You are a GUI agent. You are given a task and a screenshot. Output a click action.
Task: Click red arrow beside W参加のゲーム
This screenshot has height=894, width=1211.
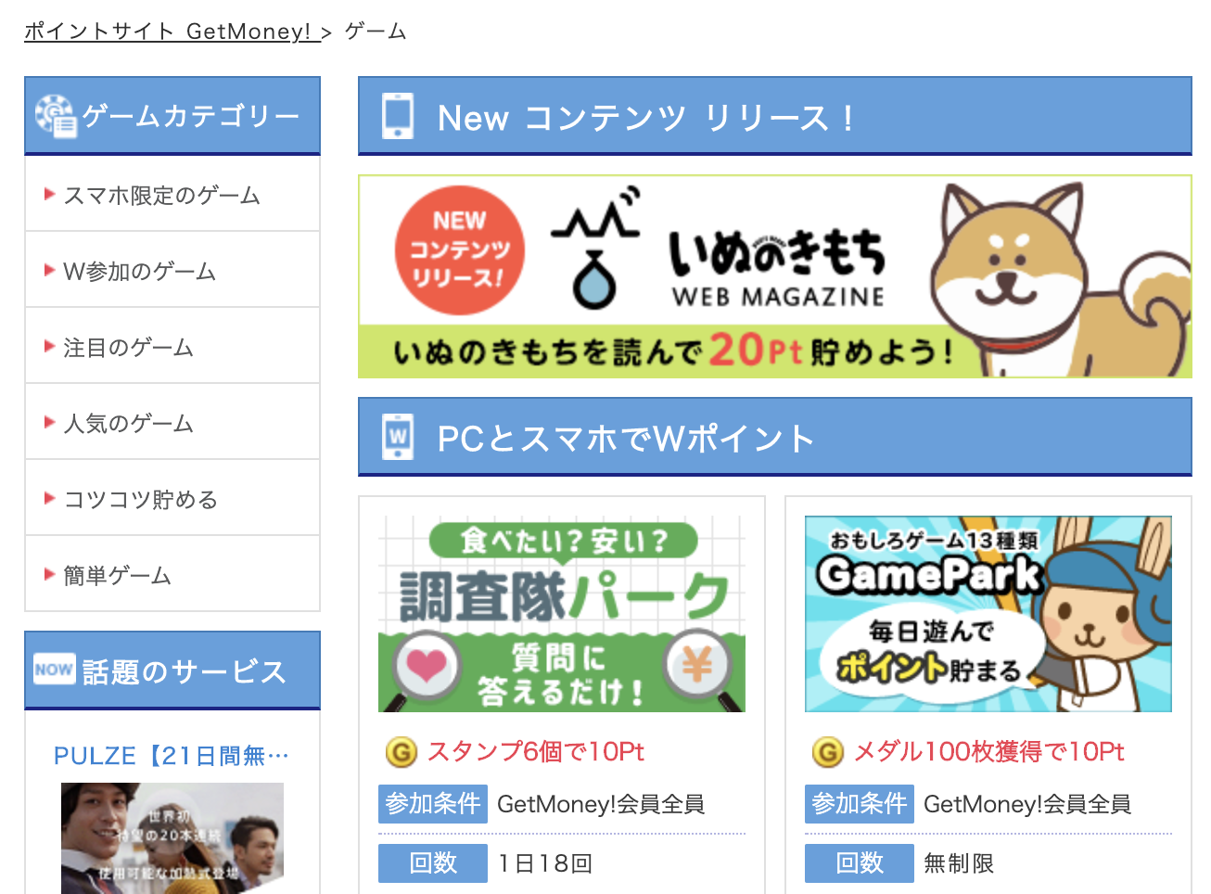[50, 270]
